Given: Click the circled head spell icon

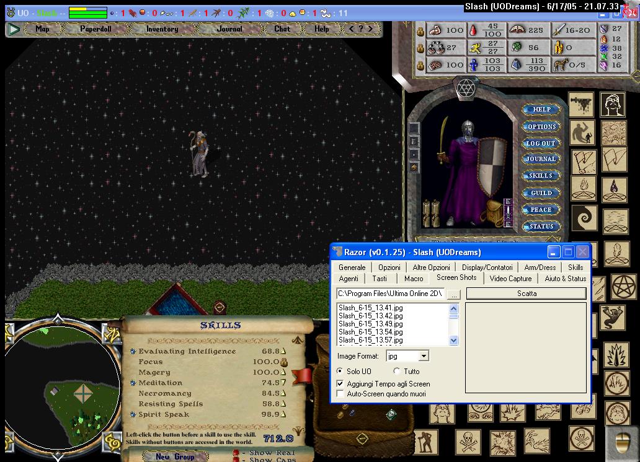Looking at the screenshot, I should tap(617, 413).
